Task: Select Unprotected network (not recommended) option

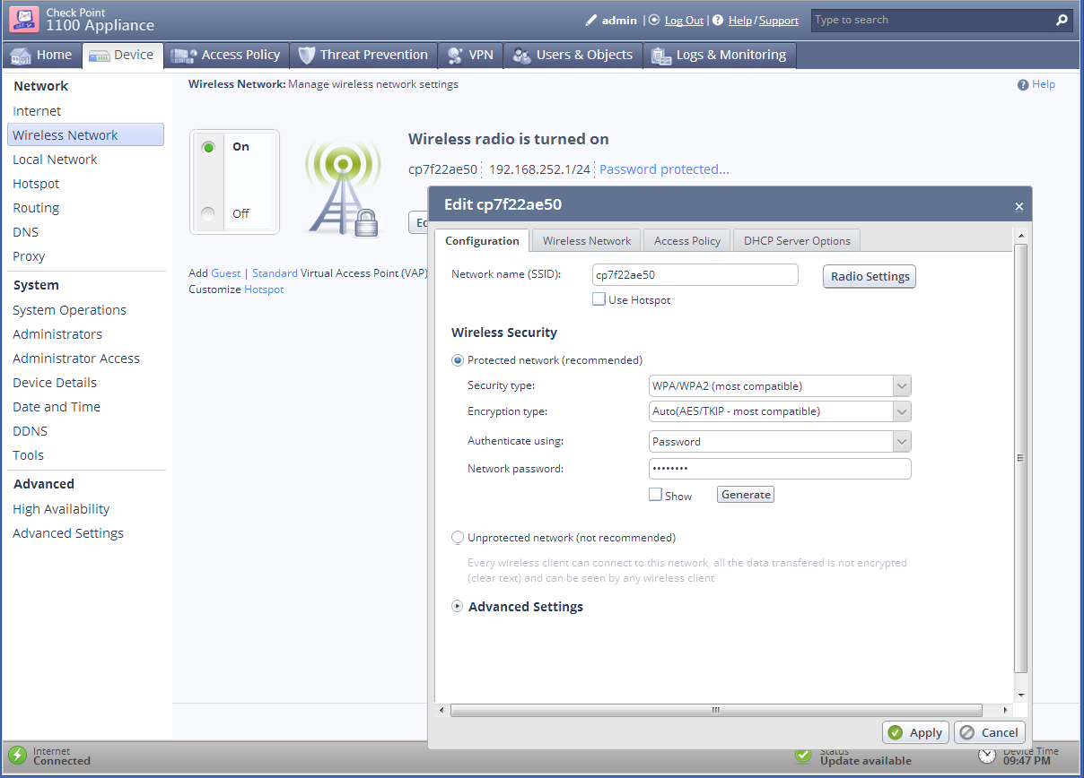Action: click(x=458, y=538)
